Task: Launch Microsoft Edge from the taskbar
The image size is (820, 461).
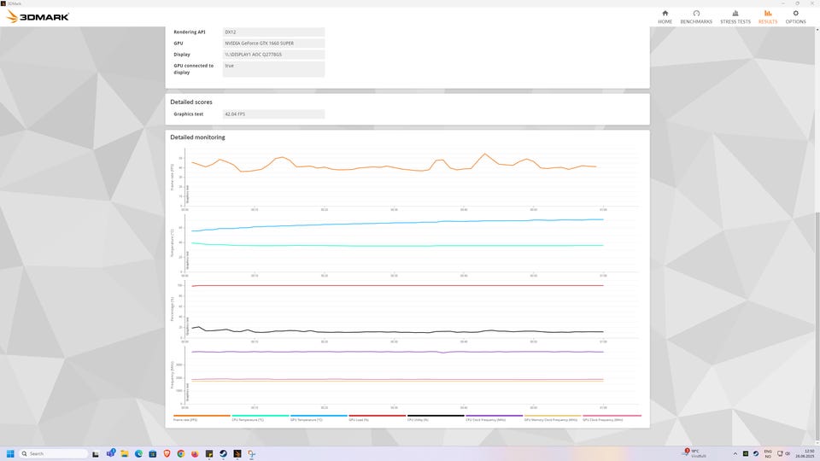Action: [x=138, y=453]
